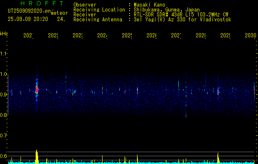Click the 0.9 kHz frequency label
This screenshot has width=258, height=164.
click(x=3, y=94)
